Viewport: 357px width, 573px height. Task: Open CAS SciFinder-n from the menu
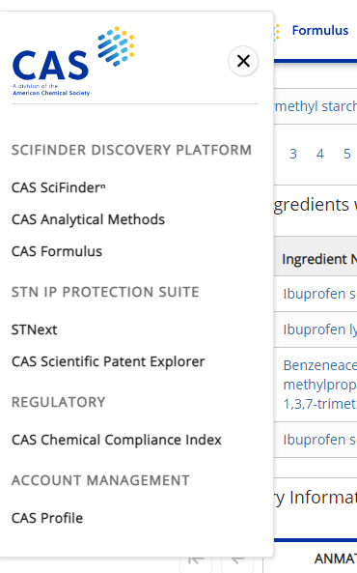click(x=59, y=187)
